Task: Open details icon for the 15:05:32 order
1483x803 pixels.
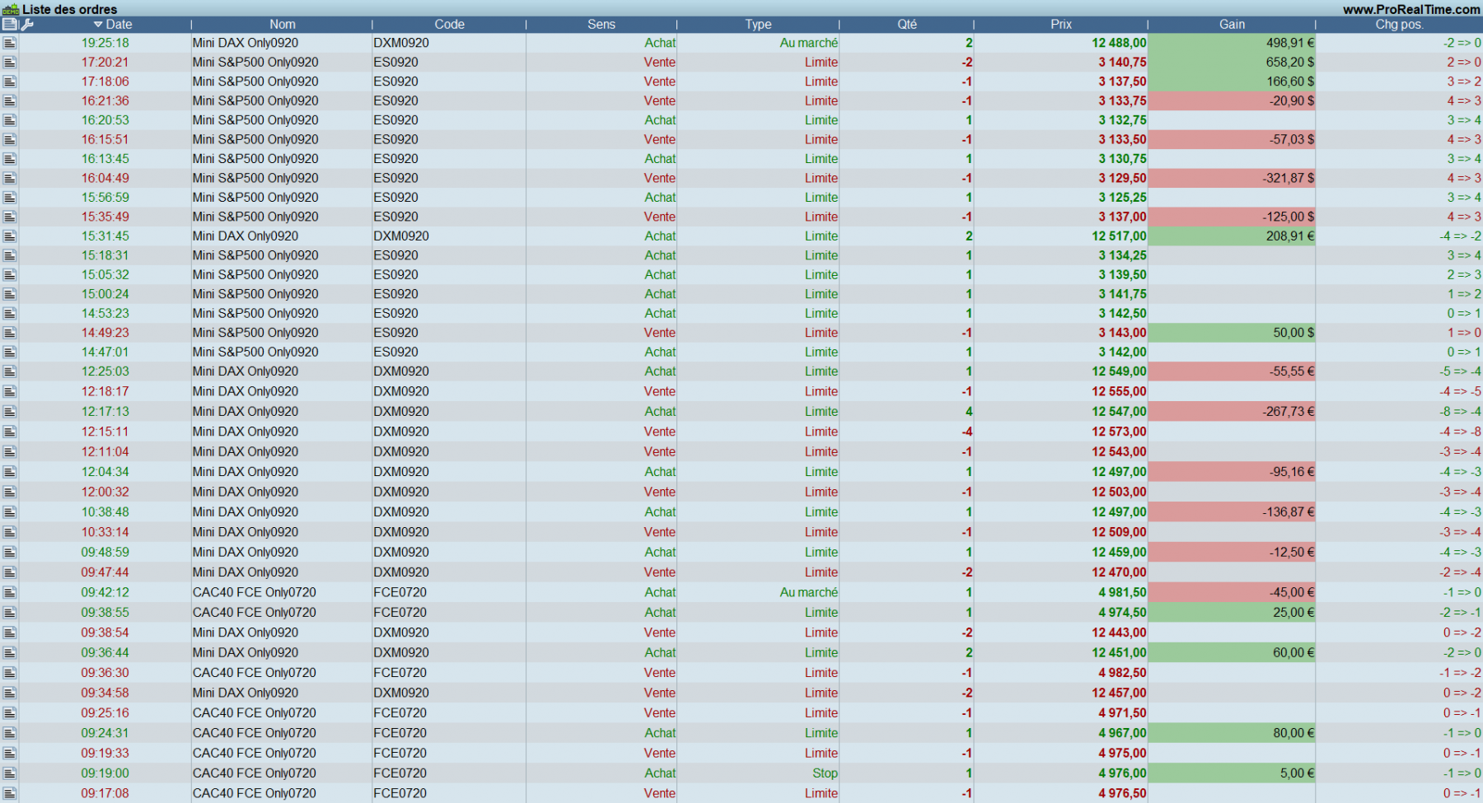Action: coord(10,275)
